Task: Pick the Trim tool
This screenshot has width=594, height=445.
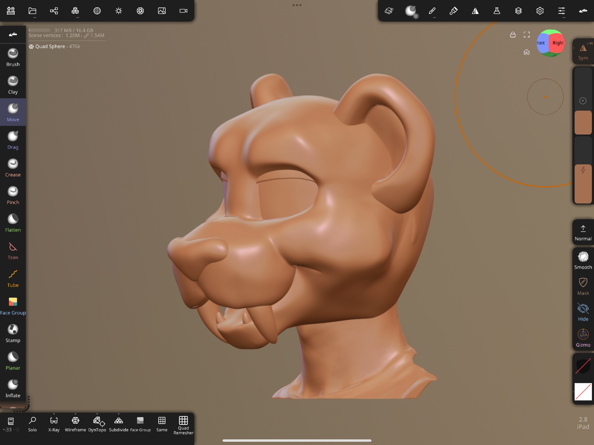Action: [x=13, y=250]
